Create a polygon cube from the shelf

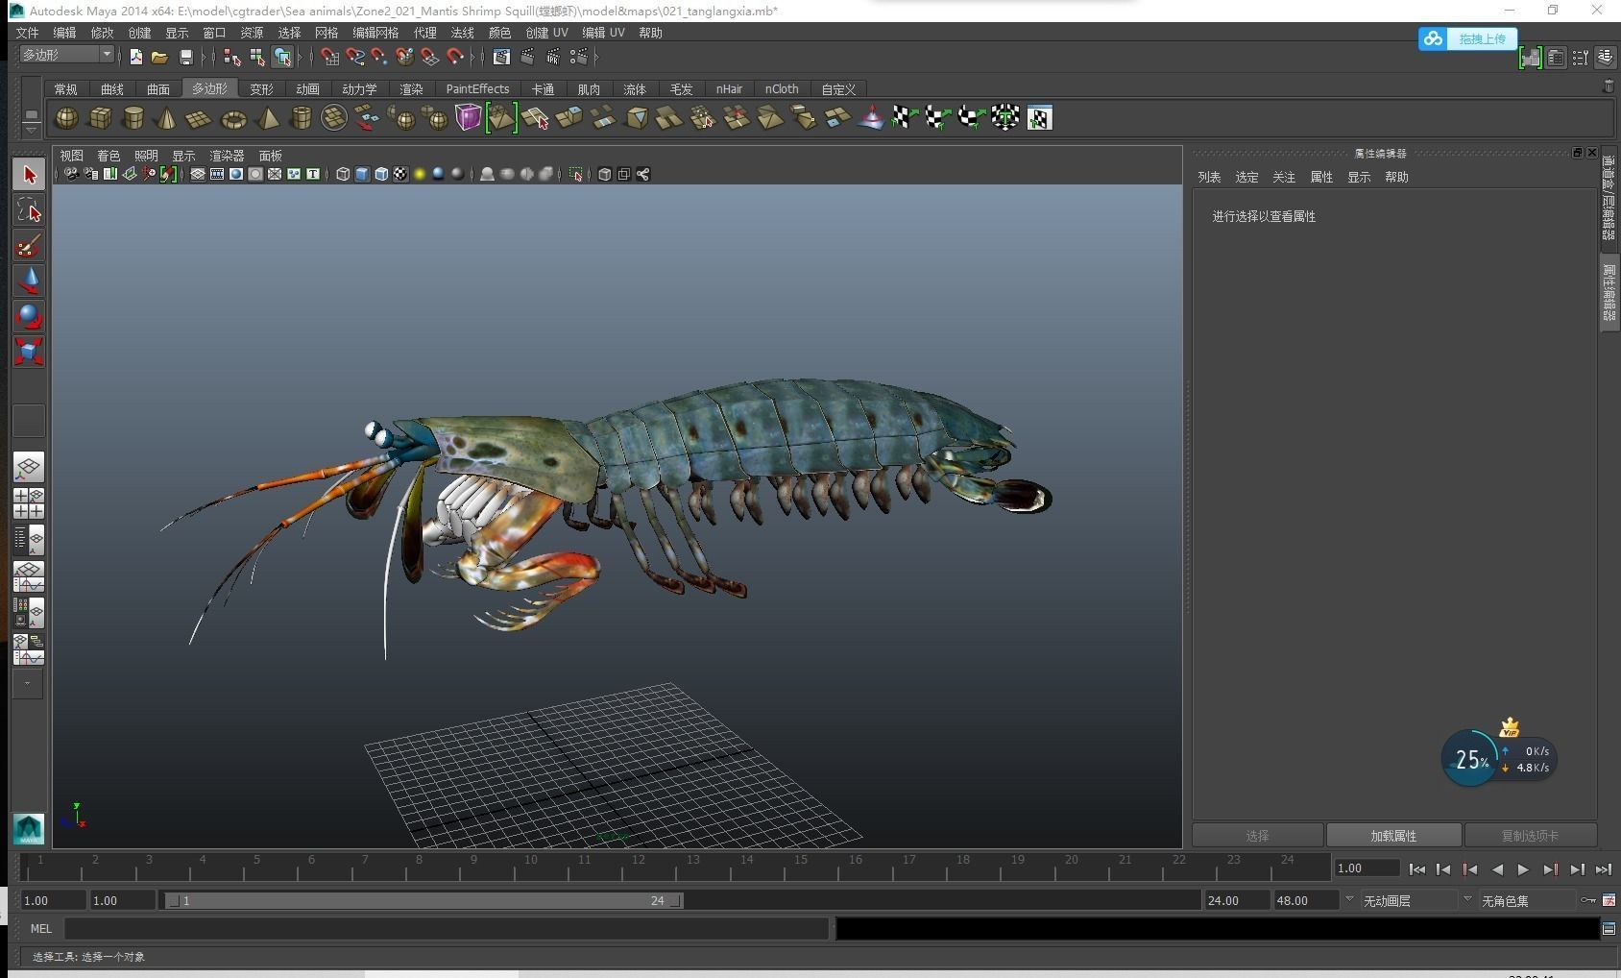[x=100, y=118]
